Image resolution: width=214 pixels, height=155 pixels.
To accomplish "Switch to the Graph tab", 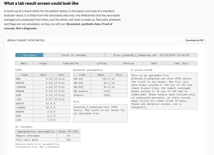I will tap(43, 63).
